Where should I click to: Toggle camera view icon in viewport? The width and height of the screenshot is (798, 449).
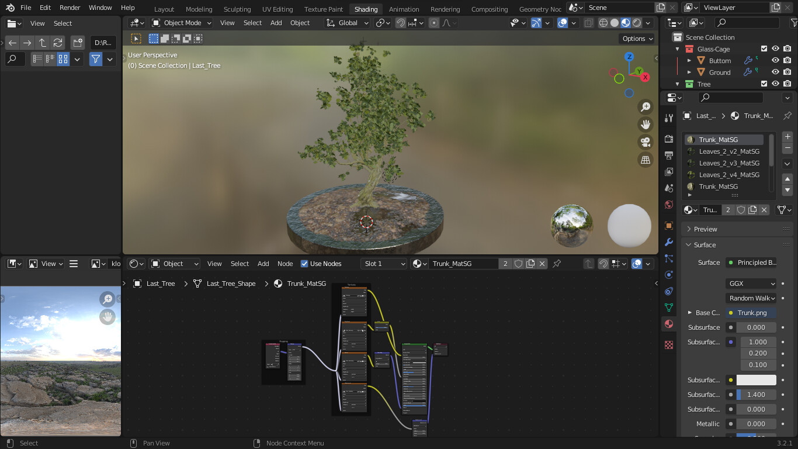point(646,142)
